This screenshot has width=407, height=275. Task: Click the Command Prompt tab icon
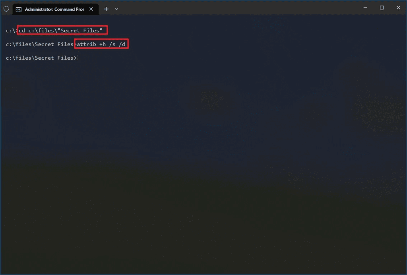click(18, 9)
